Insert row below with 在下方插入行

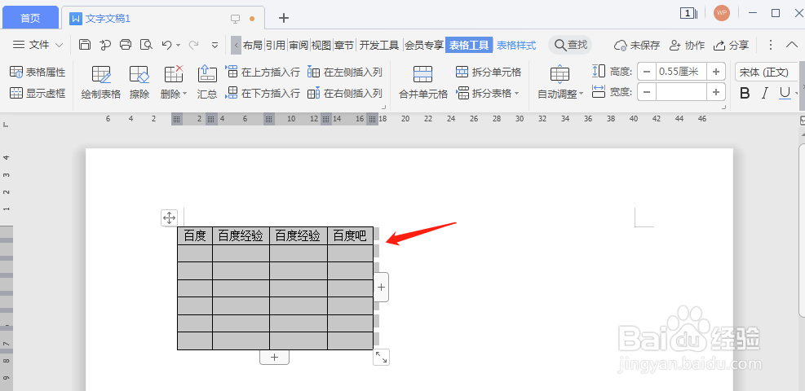tap(263, 93)
